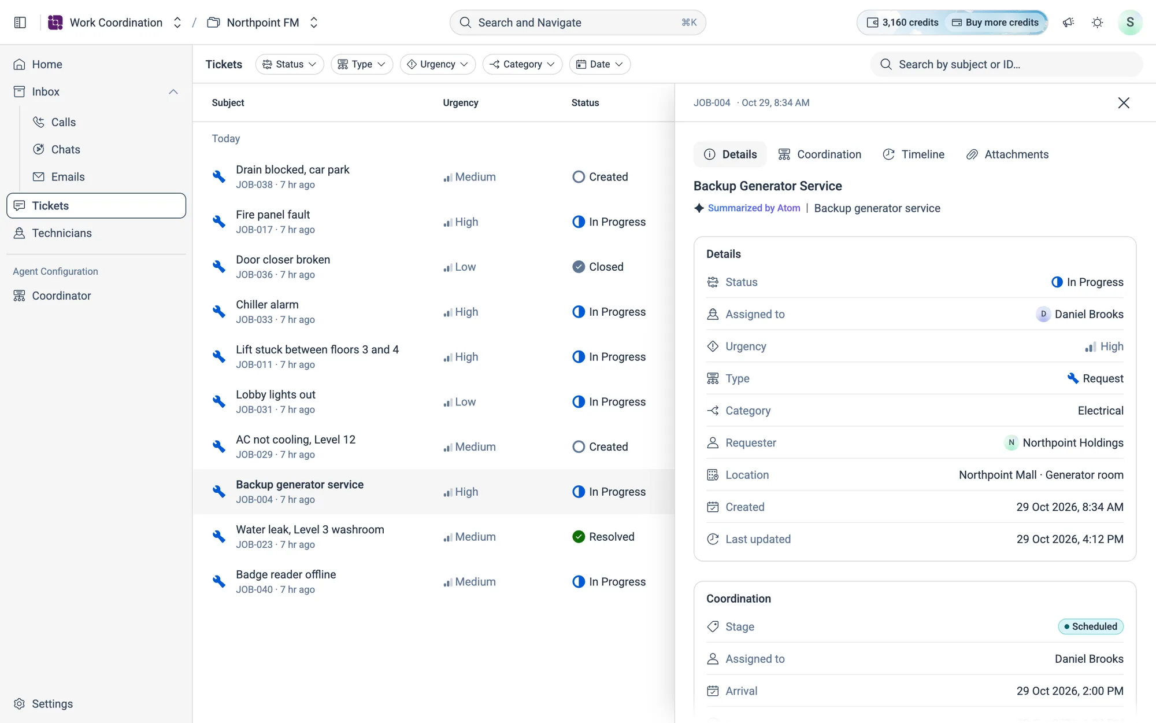Switch to the Attachments tab
Screen dimensions: 1156x723
pos(1007,154)
